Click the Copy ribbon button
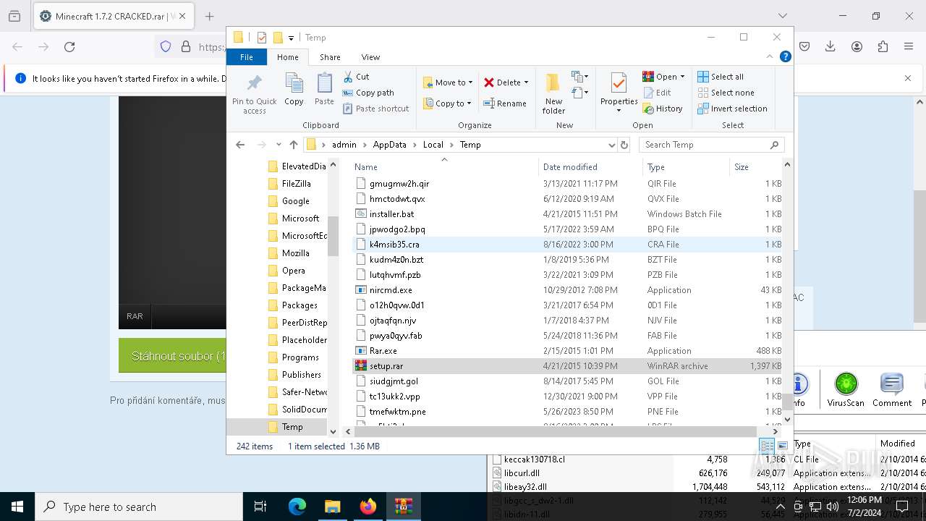 tap(294, 90)
